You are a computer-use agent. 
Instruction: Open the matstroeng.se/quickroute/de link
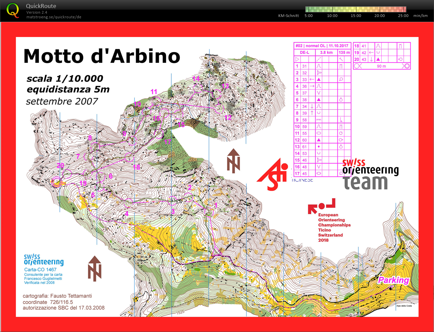click(54, 17)
